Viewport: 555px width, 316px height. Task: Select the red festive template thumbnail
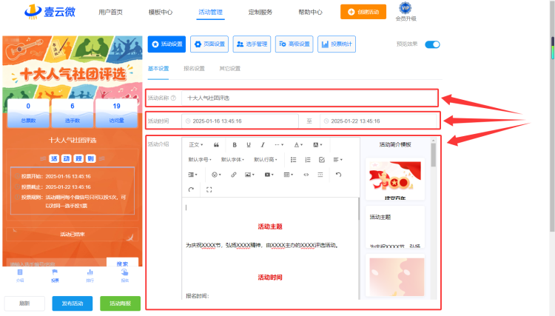pyautogui.click(x=395, y=179)
